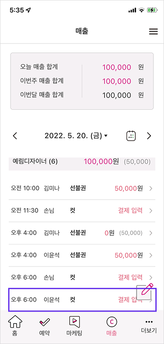Image resolution: width=164 pixels, height=344 pixels.
Task: Open the 예약 reservation tab
Action: click(45, 326)
